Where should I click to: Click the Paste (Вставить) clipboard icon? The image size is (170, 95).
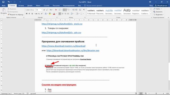[4, 10]
